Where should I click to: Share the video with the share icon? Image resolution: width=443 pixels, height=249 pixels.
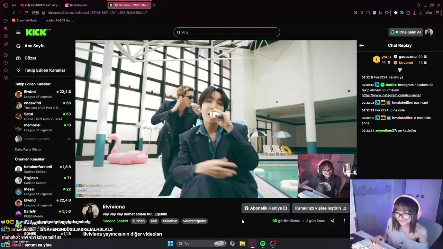(332, 221)
